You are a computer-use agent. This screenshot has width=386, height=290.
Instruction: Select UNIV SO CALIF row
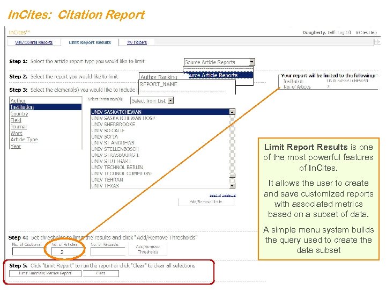click(160, 130)
